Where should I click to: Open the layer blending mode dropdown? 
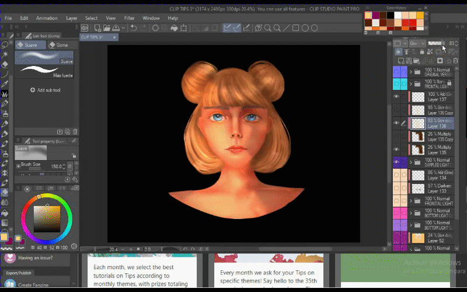(x=417, y=43)
